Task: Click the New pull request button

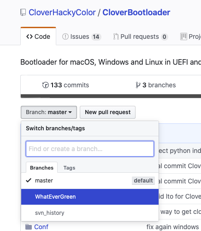Action: pyautogui.click(x=107, y=112)
